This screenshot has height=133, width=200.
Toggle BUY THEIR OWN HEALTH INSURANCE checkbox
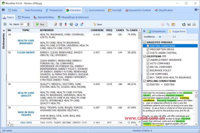148,78
